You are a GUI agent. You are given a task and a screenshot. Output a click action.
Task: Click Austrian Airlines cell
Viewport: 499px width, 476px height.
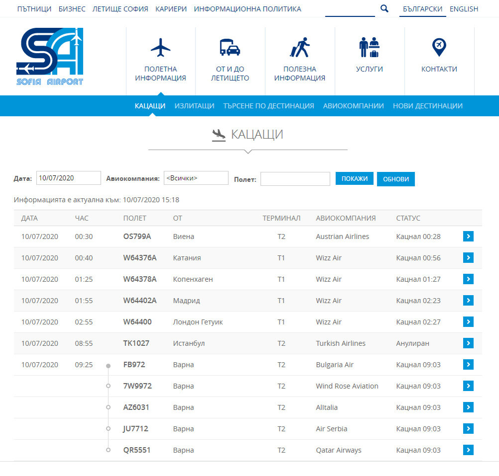click(x=342, y=237)
